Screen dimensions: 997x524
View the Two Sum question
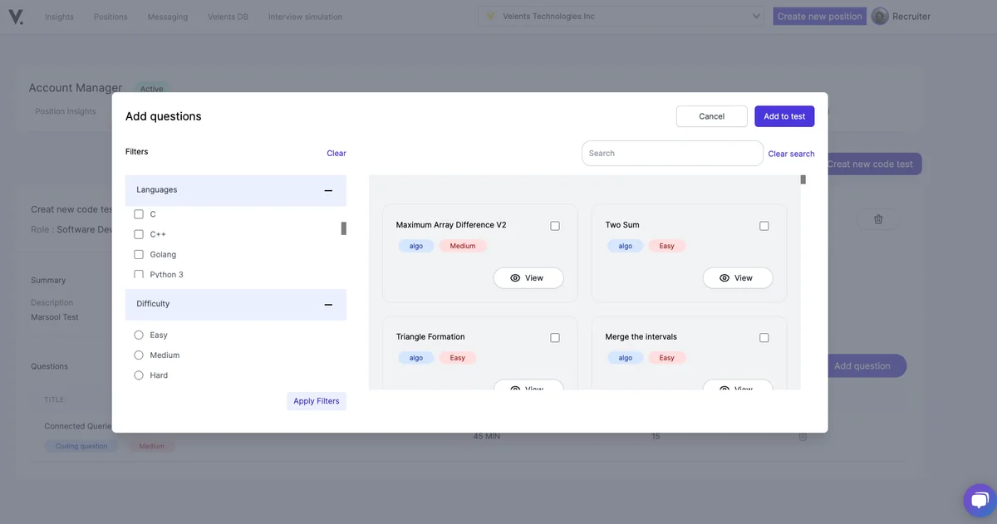click(x=738, y=278)
